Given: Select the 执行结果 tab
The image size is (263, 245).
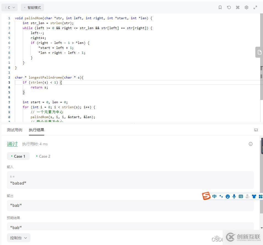Looking at the screenshot, I should click(37, 130).
